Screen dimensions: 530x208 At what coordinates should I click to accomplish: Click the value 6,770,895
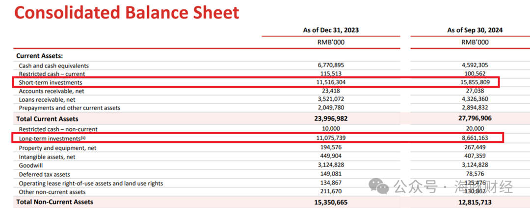pos(331,65)
